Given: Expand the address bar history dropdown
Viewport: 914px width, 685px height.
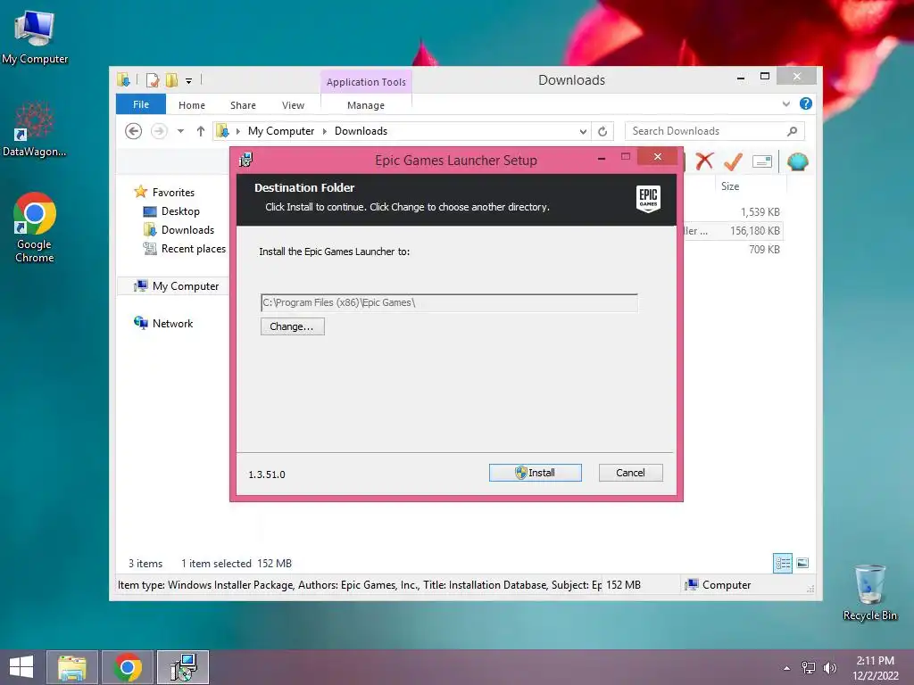Looking at the screenshot, I should (x=583, y=132).
